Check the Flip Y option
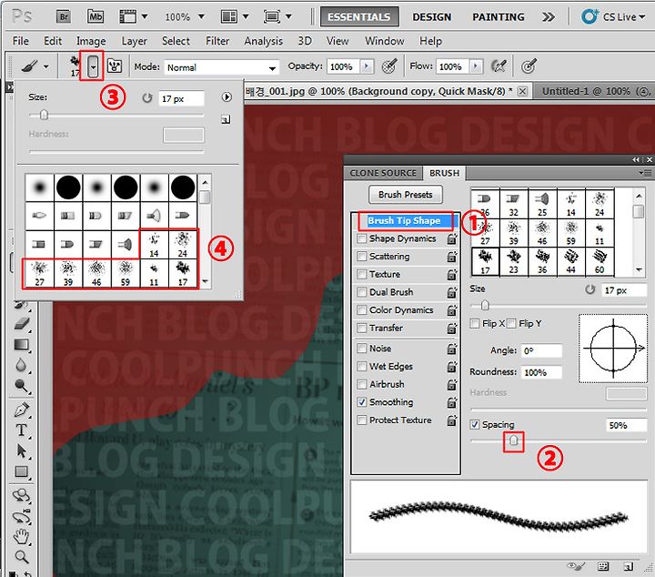 [511, 324]
